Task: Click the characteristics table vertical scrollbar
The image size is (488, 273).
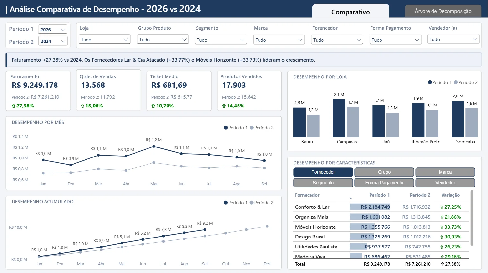Action: [472, 218]
